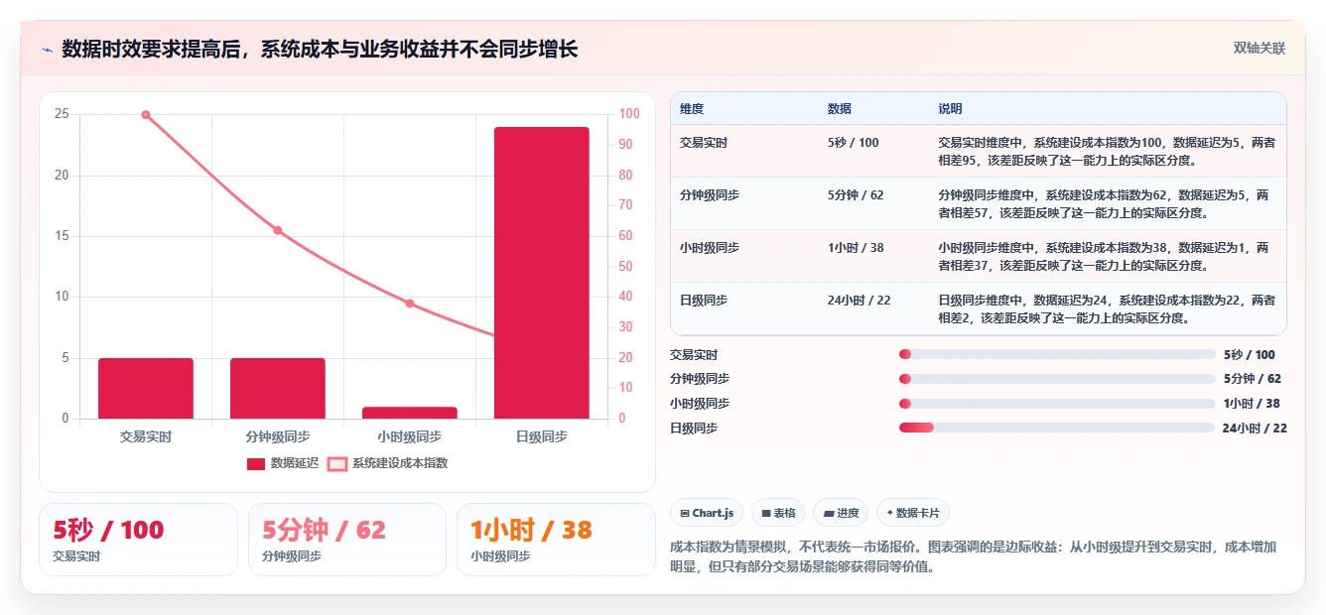Open the 1小时 / 38 data card
1326x615 pixels.
(x=556, y=540)
